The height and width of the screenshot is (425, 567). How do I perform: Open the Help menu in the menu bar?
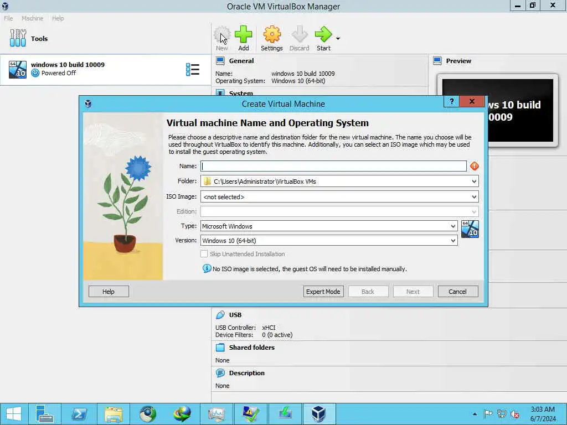point(58,18)
